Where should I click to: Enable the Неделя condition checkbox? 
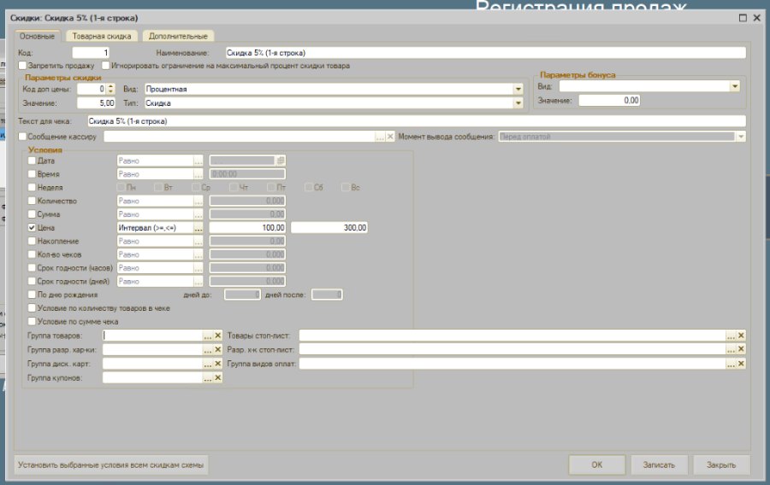32,187
